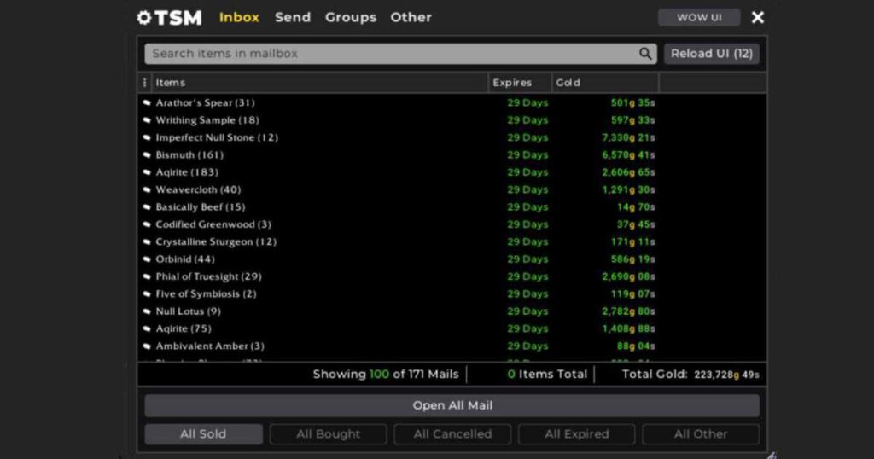The width and height of the screenshot is (874, 459).
Task: Select the Other tab
Action: click(411, 17)
